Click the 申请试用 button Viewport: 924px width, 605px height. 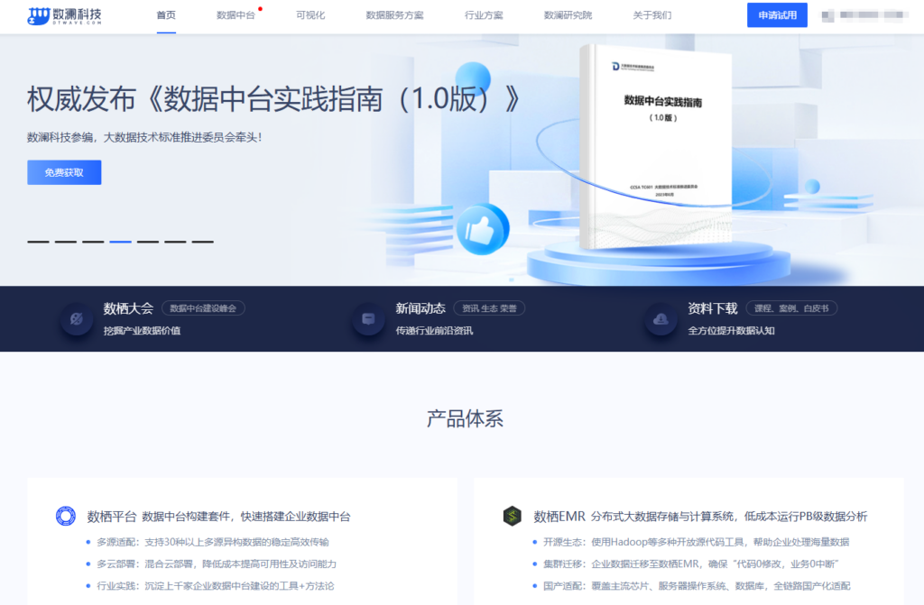776,15
